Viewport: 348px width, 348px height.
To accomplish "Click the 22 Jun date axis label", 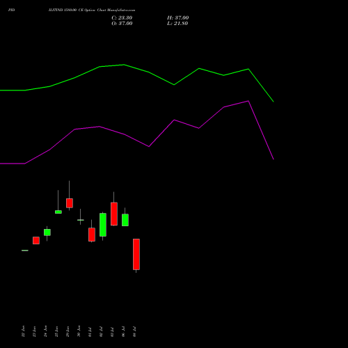I will tap(23, 331).
